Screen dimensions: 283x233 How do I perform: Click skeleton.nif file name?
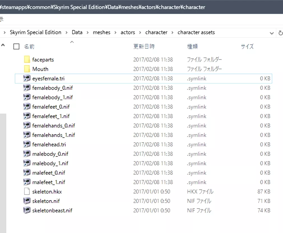(x=46, y=201)
